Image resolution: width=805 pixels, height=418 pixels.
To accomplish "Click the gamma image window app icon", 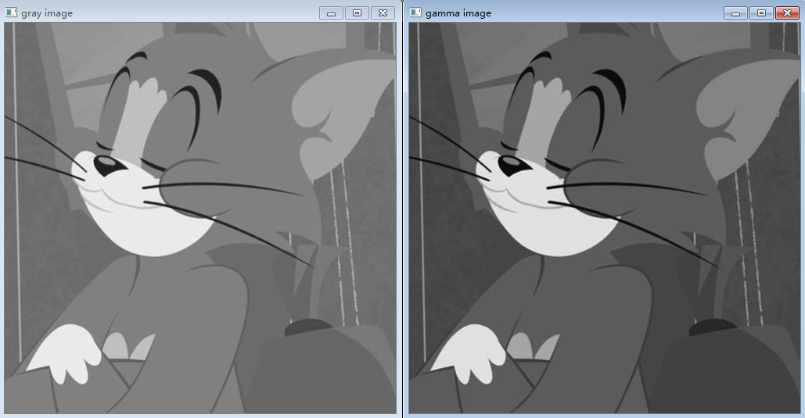I will [416, 13].
